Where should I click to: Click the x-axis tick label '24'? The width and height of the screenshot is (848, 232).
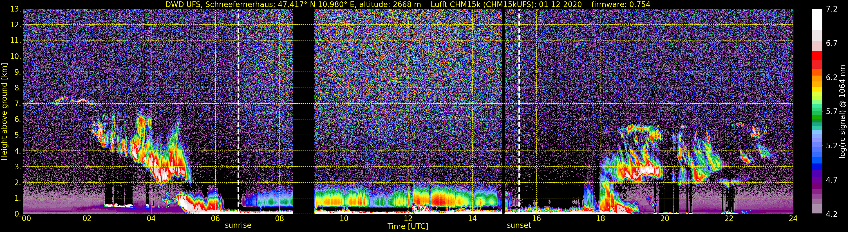click(793, 219)
